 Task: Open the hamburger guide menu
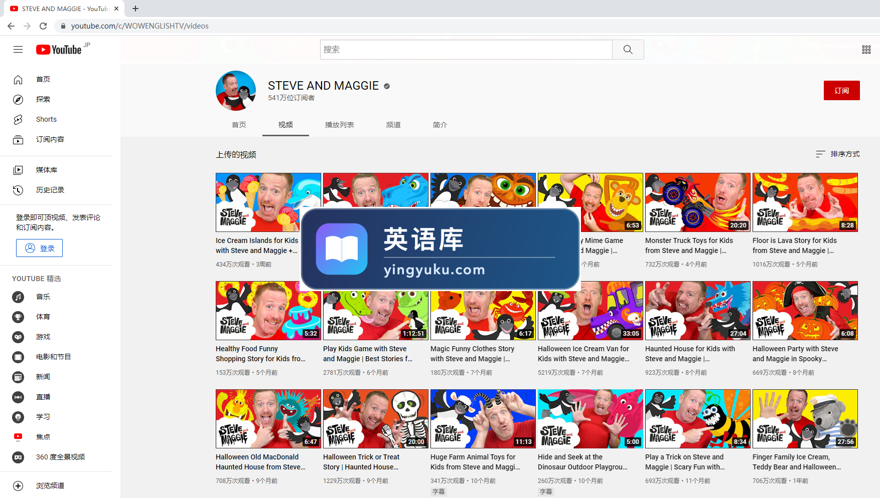pyautogui.click(x=18, y=50)
